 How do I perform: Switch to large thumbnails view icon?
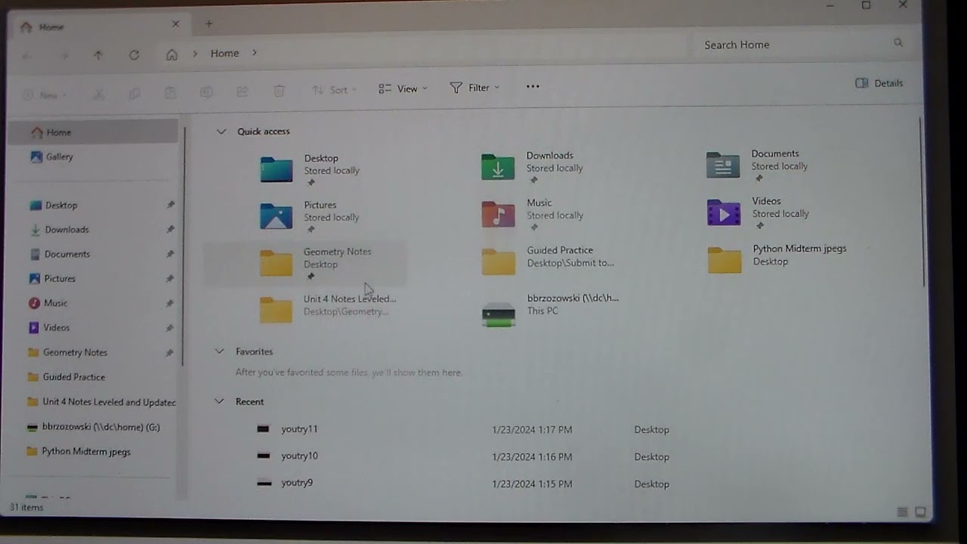[920, 512]
